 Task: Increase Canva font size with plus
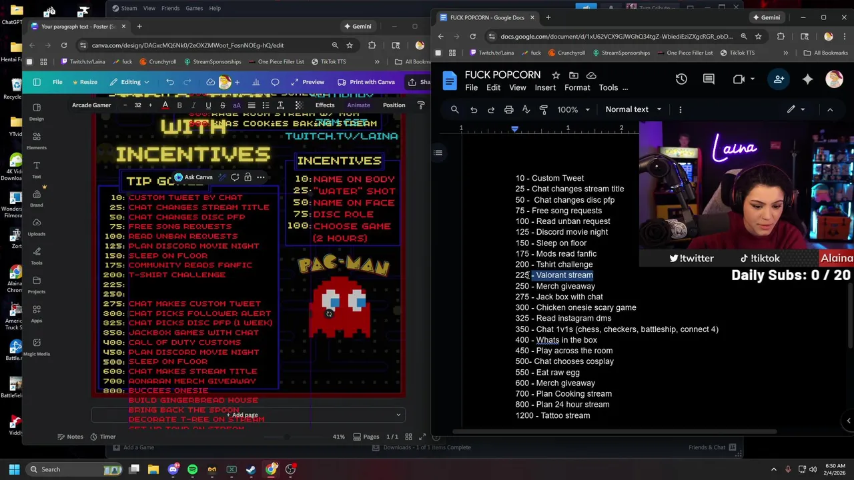coord(150,105)
